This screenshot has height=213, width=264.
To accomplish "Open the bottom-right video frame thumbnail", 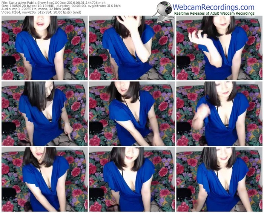I will [219, 179].
